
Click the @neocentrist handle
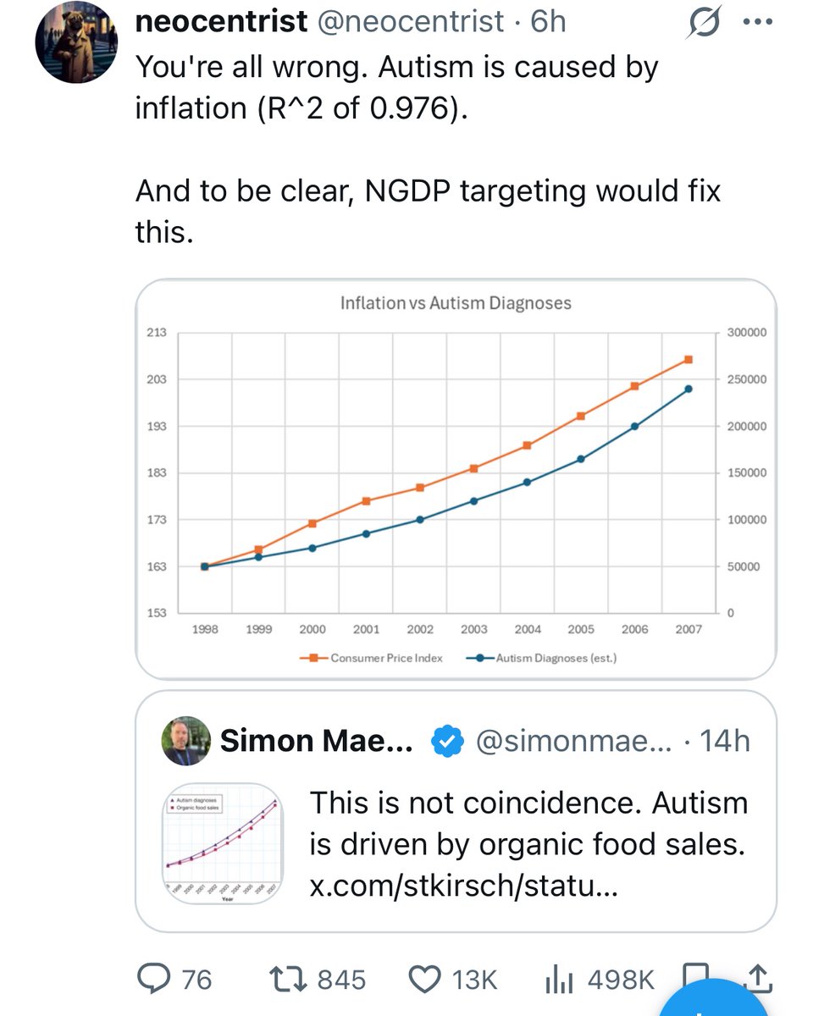point(412,23)
